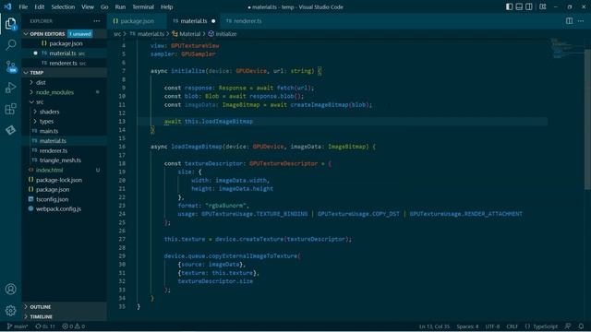Viewport: 591px width, 332px height.
Task: Click the editor vertical scrollbar
Action: point(587,119)
